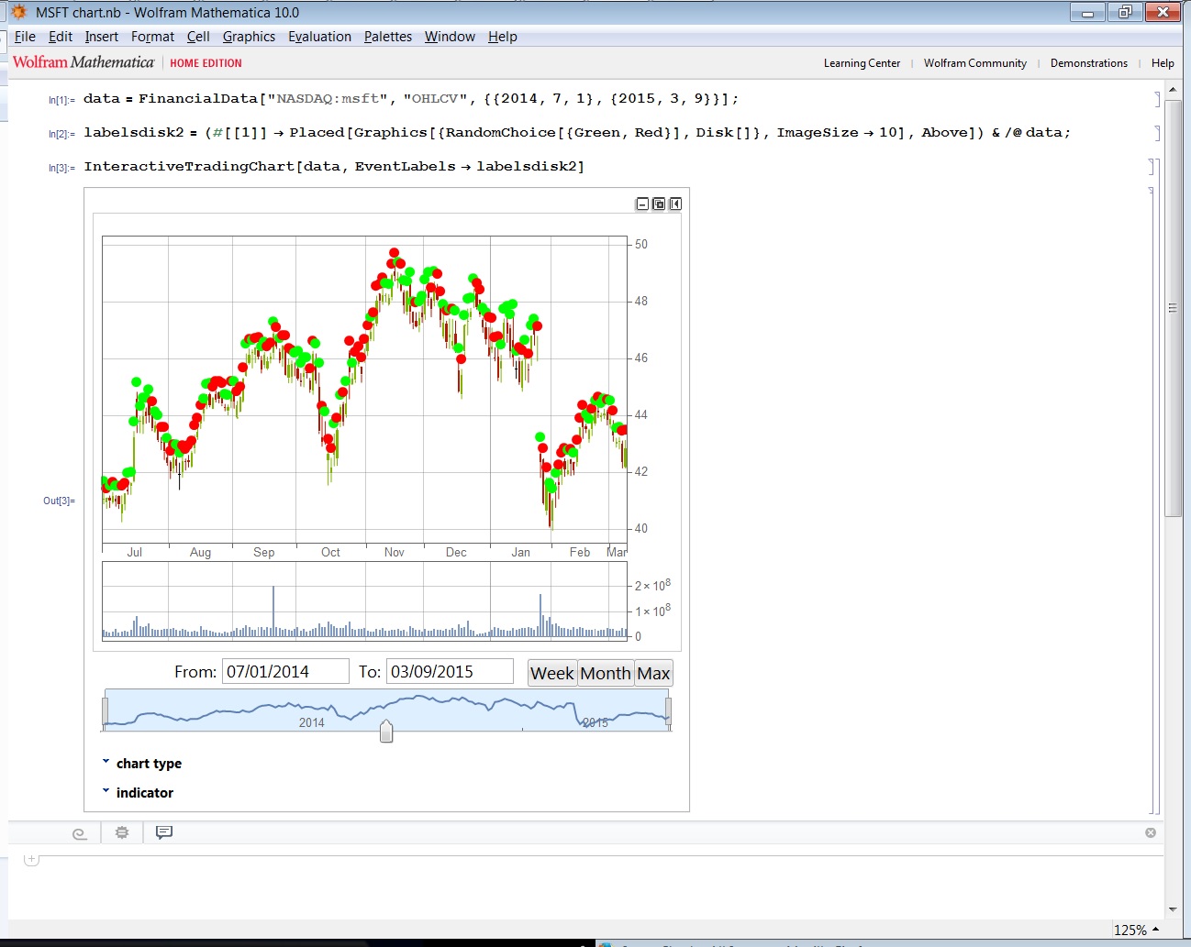Image resolution: width=1191 pixels, height=947 pixels.
Task: Click the price axis label 40
Action: [641, 528]
